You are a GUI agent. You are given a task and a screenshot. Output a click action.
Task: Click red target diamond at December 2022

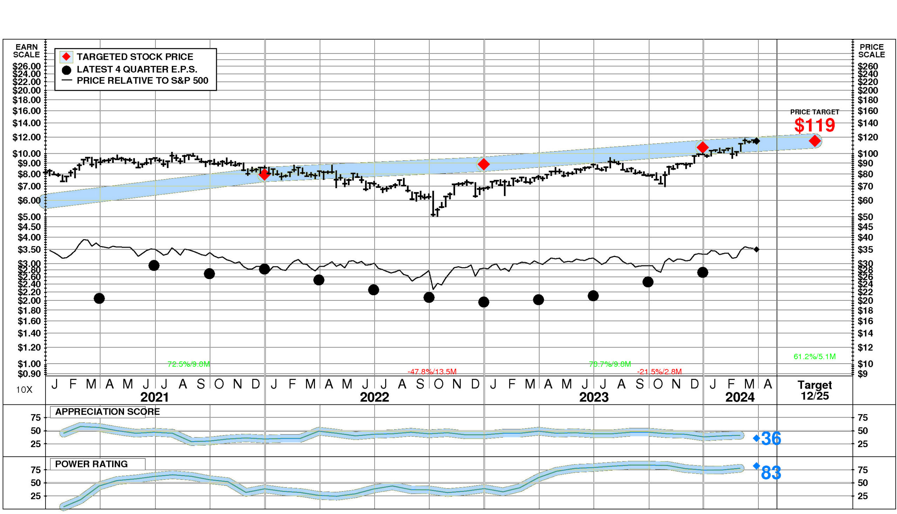(x=483, y=164)
